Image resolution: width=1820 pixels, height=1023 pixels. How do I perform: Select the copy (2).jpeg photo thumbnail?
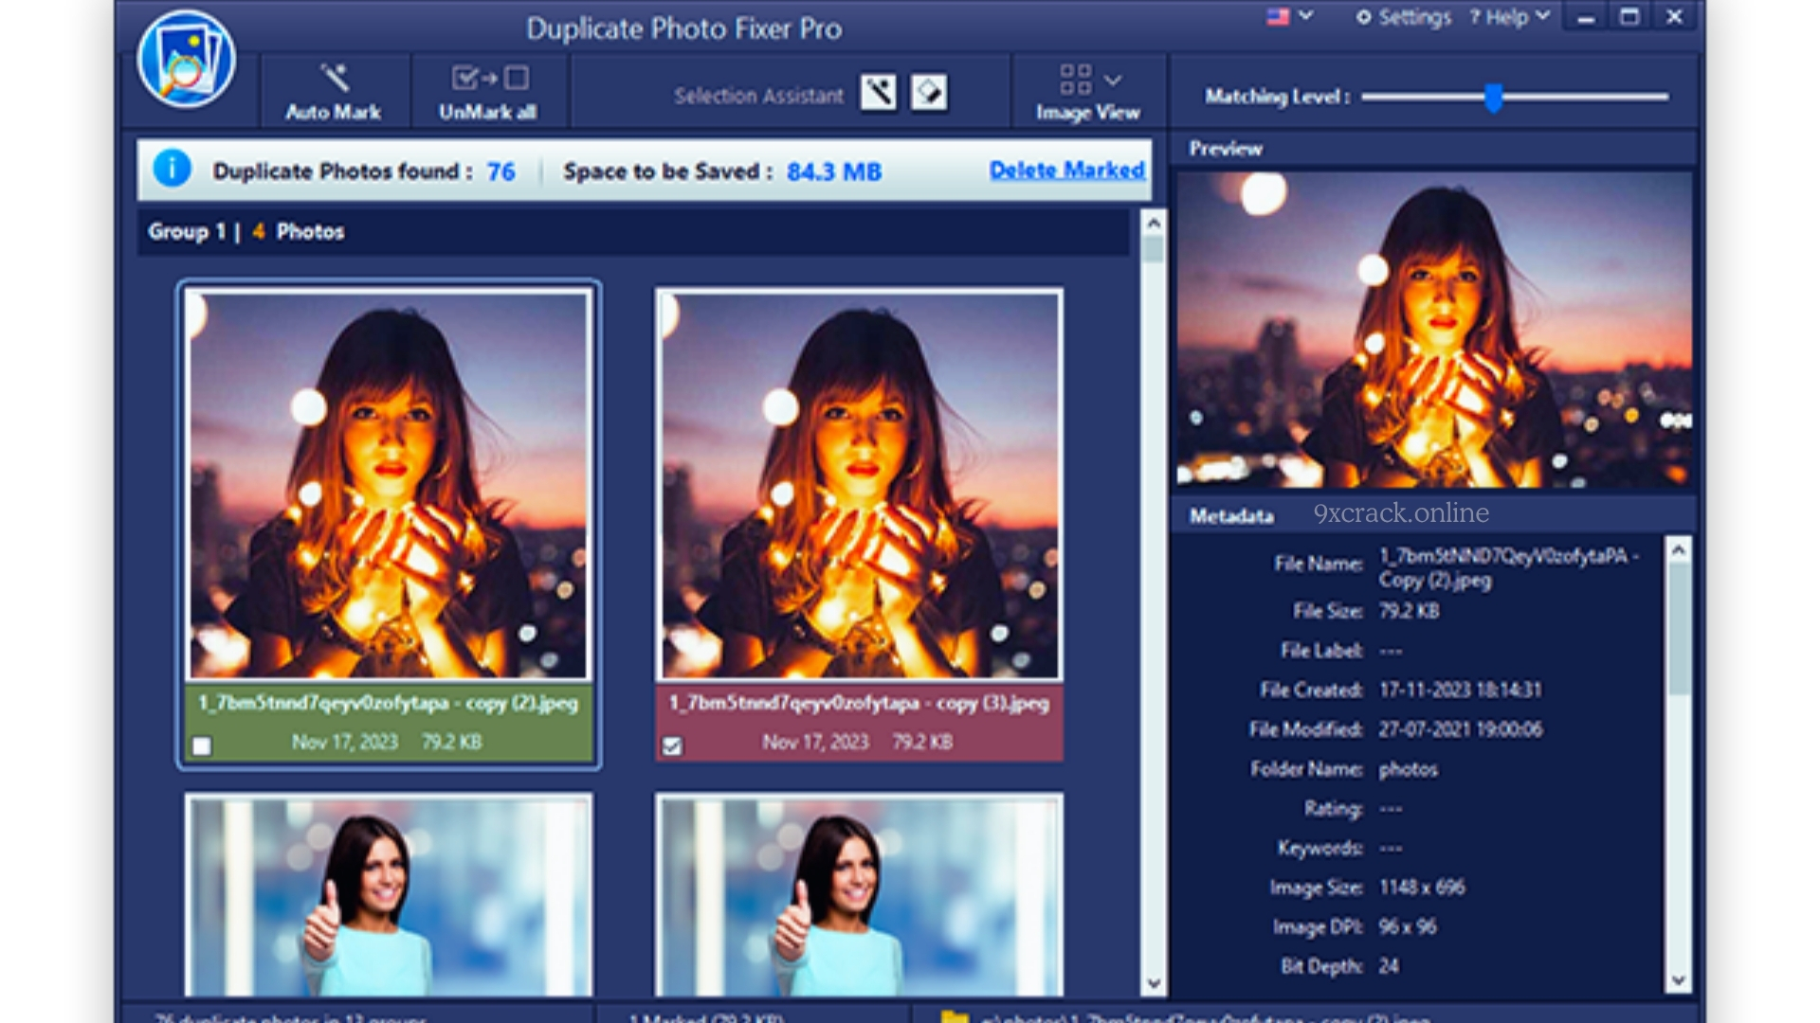point(389,485)
